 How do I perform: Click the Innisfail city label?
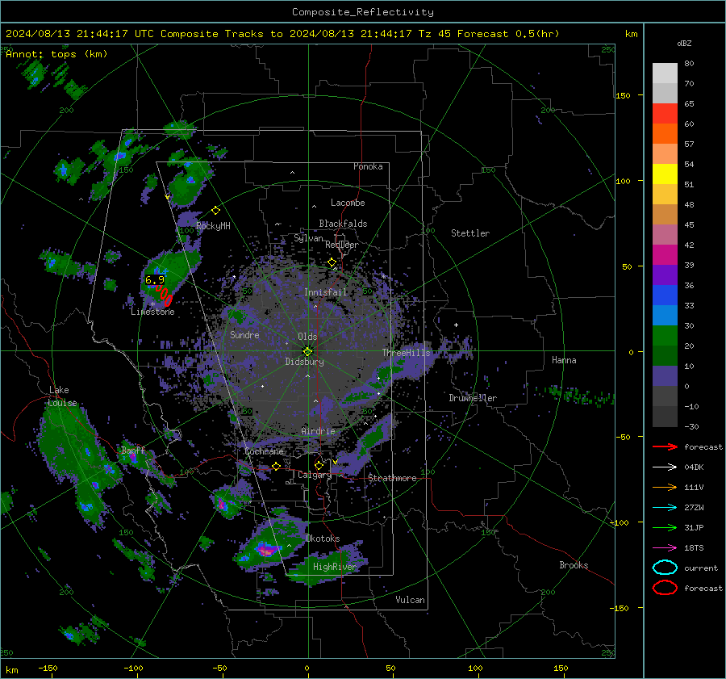325,292
